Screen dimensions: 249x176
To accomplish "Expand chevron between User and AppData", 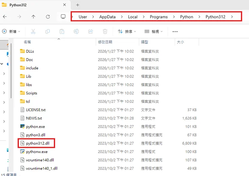I will 93,17.
